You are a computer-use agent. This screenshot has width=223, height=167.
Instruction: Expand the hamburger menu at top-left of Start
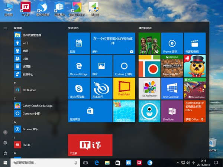(5, 28)
